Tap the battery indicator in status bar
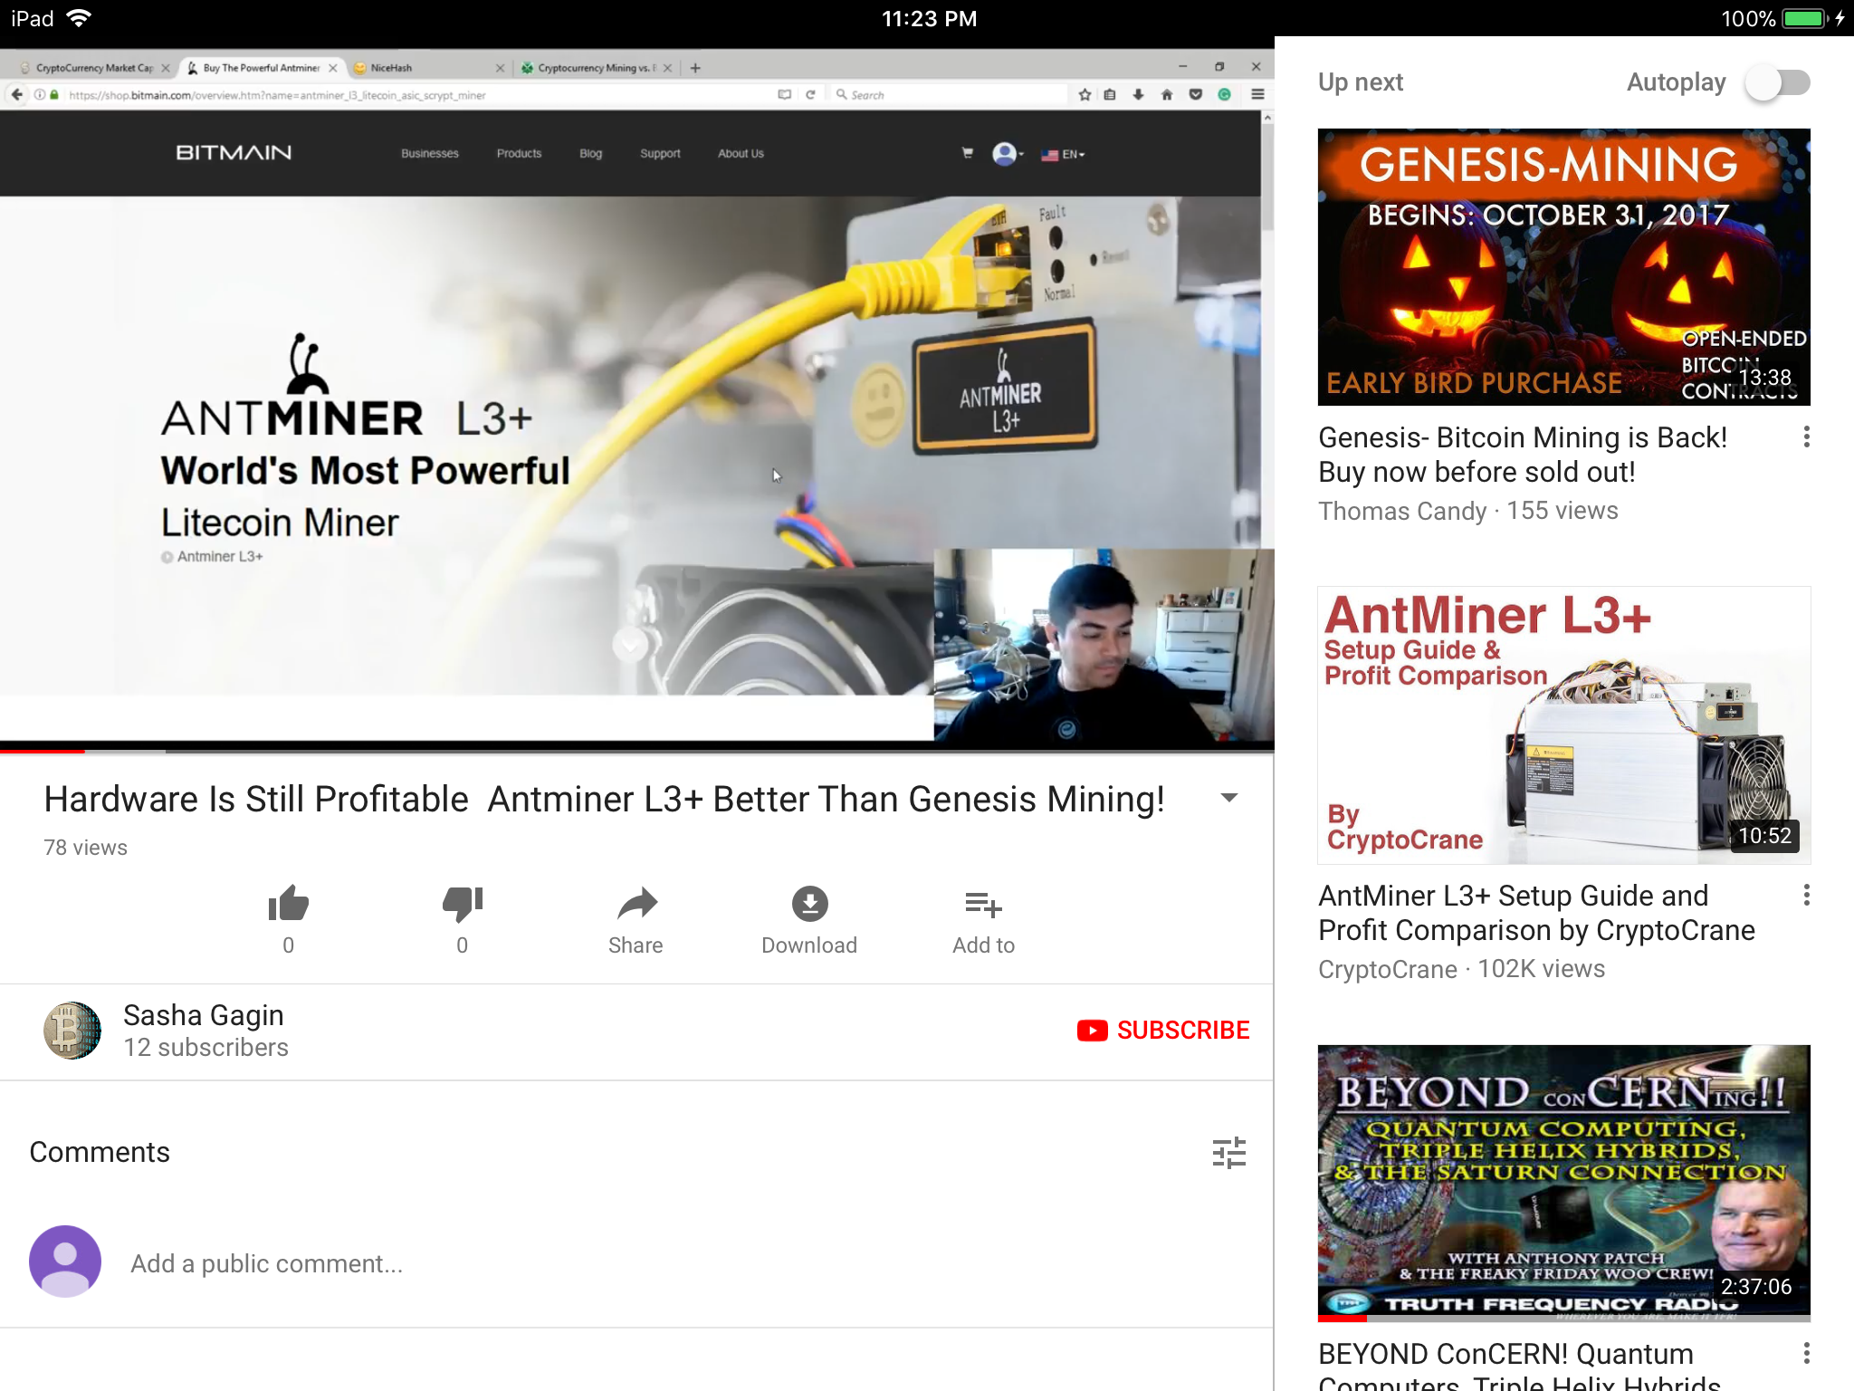The height and width of the screenshot is (1391, 1854). pos(1805,18)
